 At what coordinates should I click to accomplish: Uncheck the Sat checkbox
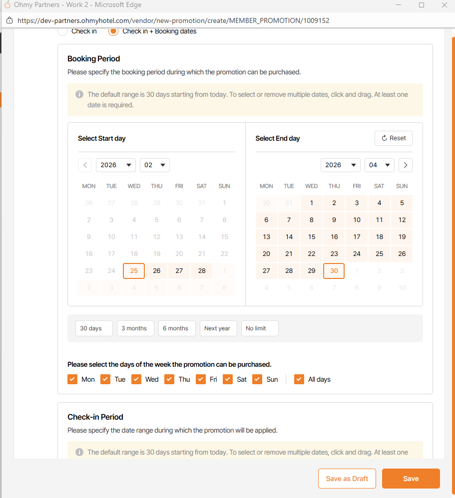point(228,379)
